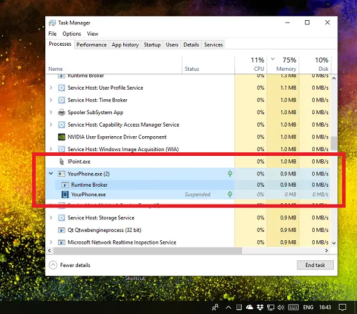Collapse the YourPhone.exe (2) group
The height and width of the screenshot is (314, 357).
click(51, 174)
